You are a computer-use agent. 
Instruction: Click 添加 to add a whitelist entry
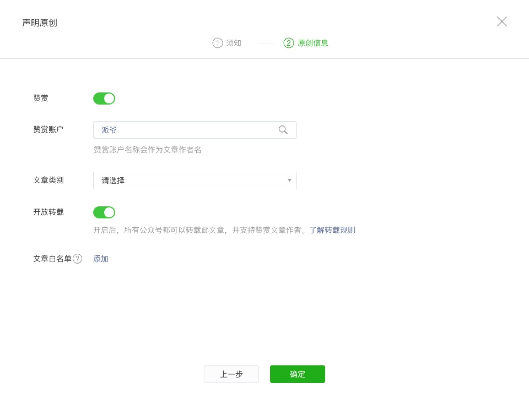[x=101, y=259]
